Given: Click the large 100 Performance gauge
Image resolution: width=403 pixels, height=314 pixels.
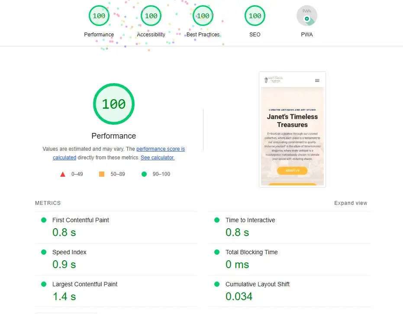Looking at the screenshot, I should pos(113,104).
